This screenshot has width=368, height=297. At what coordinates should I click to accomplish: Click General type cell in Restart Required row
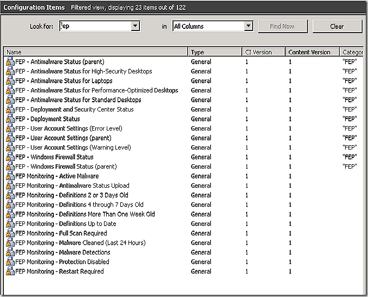pos(201,271)
